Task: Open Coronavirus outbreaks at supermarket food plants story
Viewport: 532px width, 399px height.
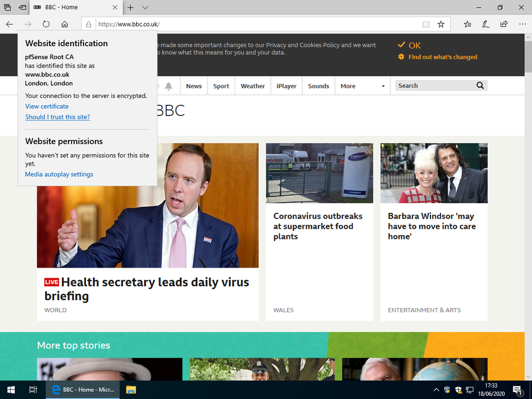Action: (x=318, y=226)
